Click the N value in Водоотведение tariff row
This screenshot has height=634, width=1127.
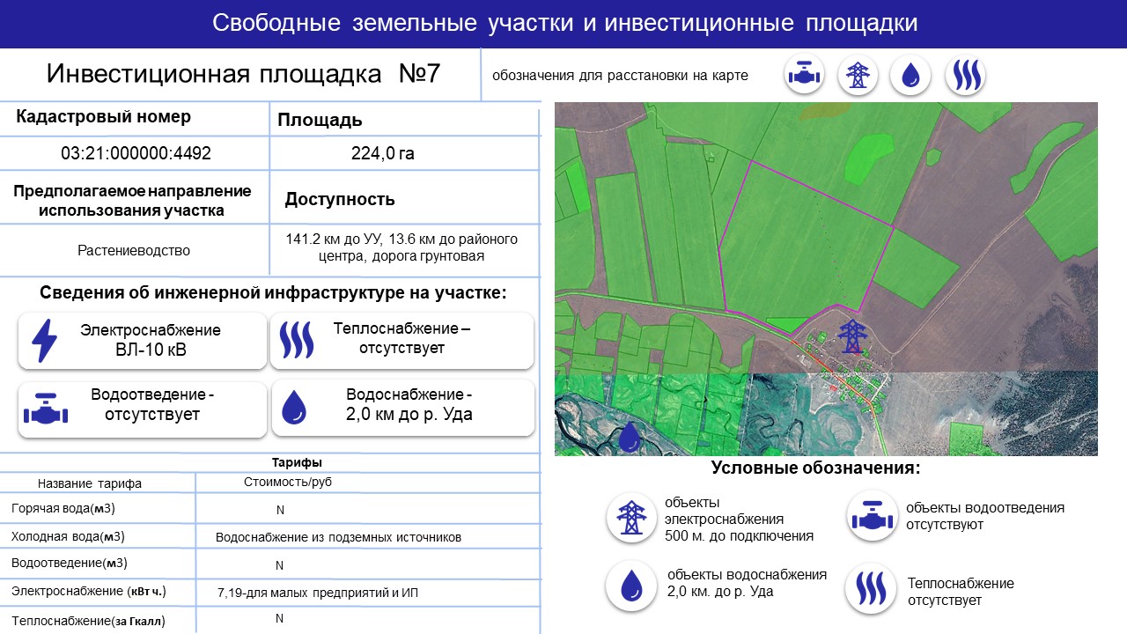pyautogui.click(x=280, y=565)
